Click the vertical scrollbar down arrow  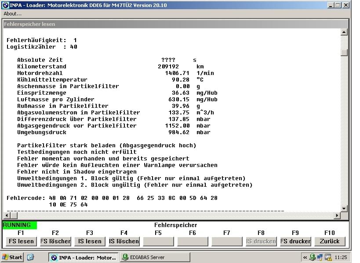coord(344,208)
